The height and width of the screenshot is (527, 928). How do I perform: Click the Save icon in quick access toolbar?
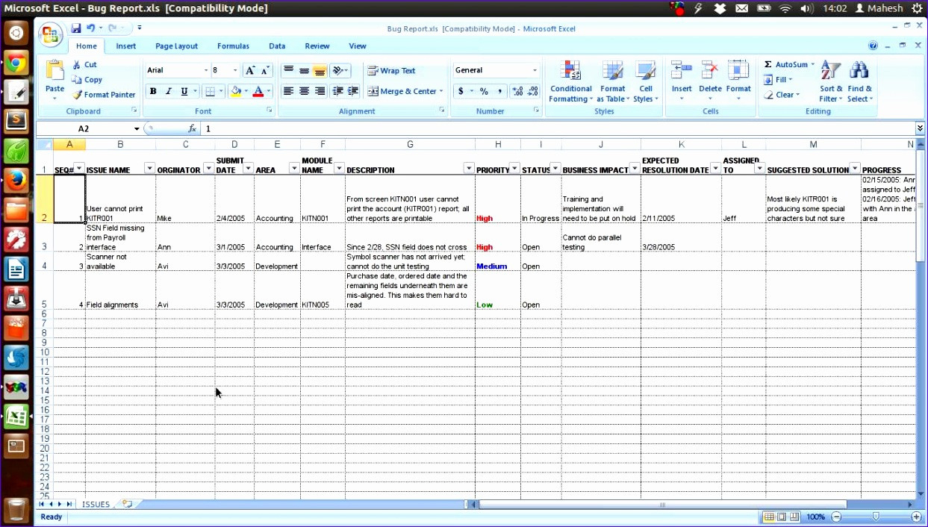76,28
